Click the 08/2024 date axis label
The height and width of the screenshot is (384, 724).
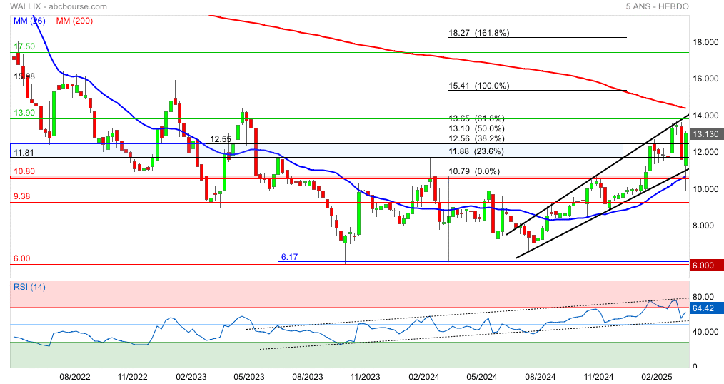(541, 377)
